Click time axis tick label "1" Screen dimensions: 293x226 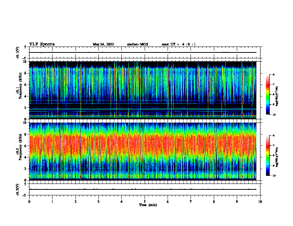click(52, 202)
